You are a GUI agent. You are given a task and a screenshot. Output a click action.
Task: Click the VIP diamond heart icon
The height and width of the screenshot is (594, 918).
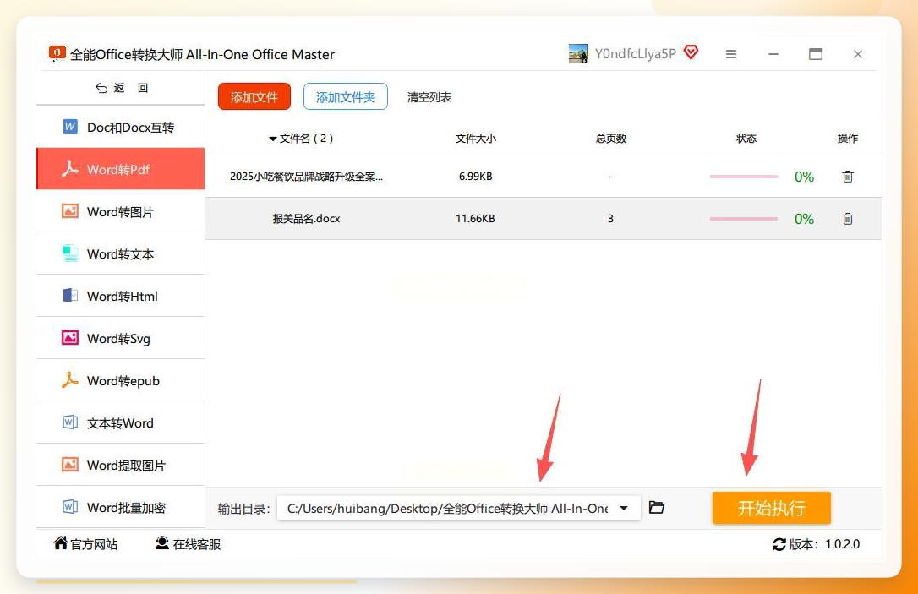click(x=691, y=52)
